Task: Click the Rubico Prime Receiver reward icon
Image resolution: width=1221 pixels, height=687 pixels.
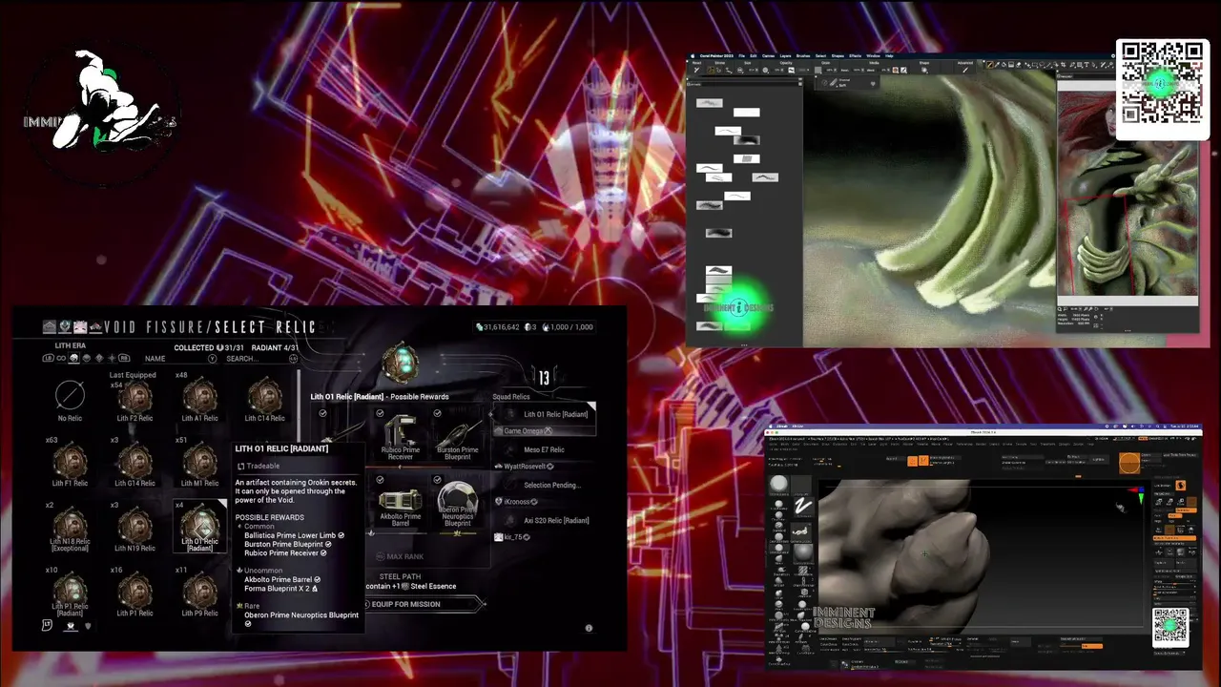Action: [x=401, y=431]
